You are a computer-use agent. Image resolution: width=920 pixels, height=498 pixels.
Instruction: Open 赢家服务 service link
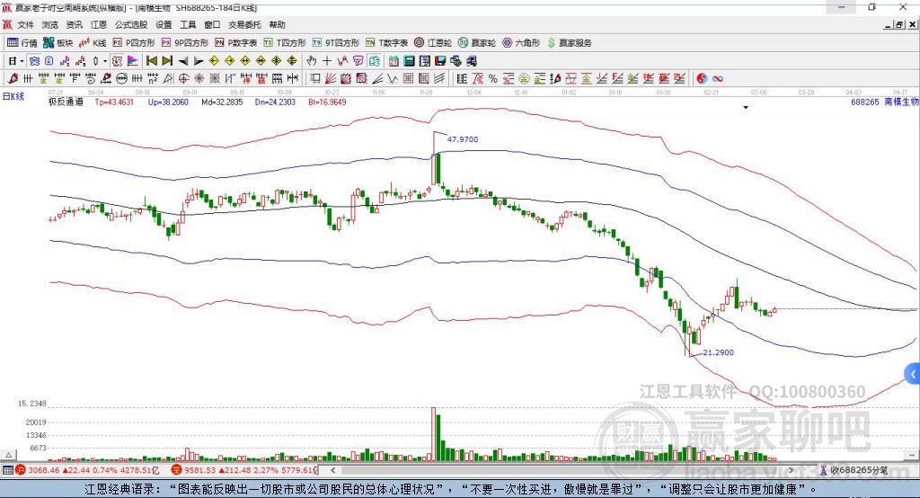pyautogui.click(x=569, y=43)
